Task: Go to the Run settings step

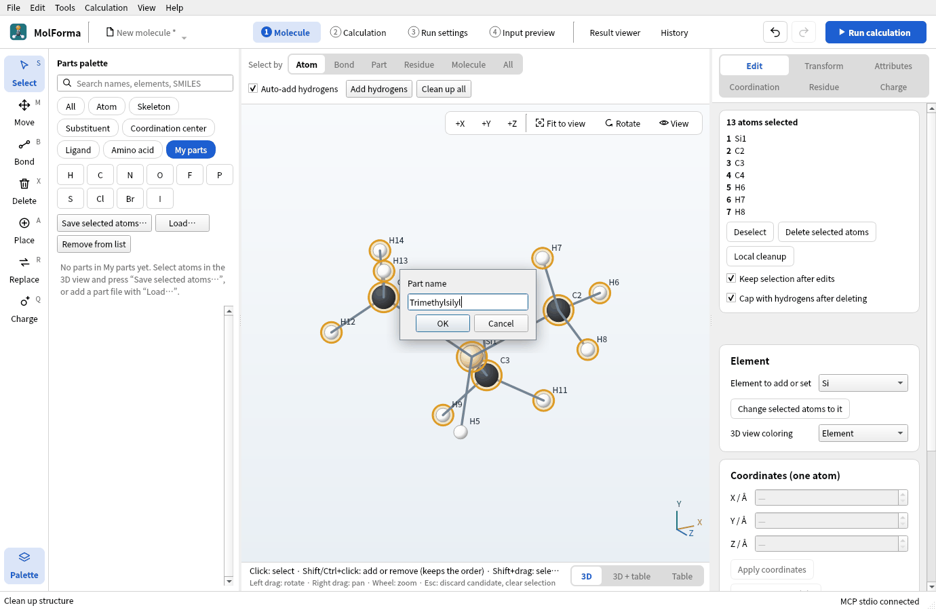Action: pos(438,33)
